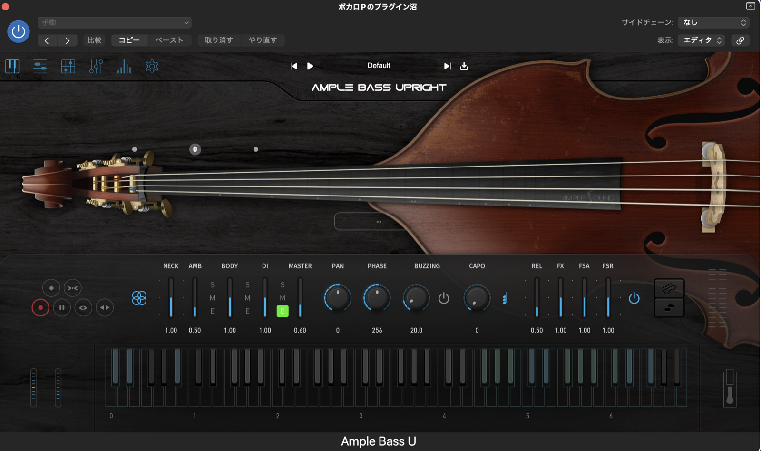Click the Default preset name
This screenshot has height=451, width=761.
(379, 66)
